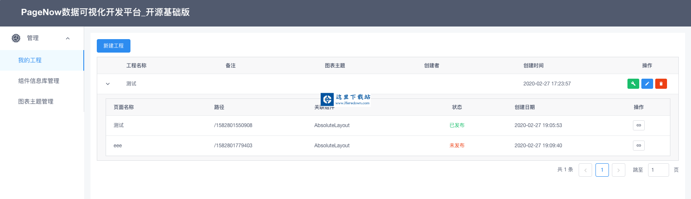Click the Heredown watermark logo
691x199 pixels.
coord(327,99)
